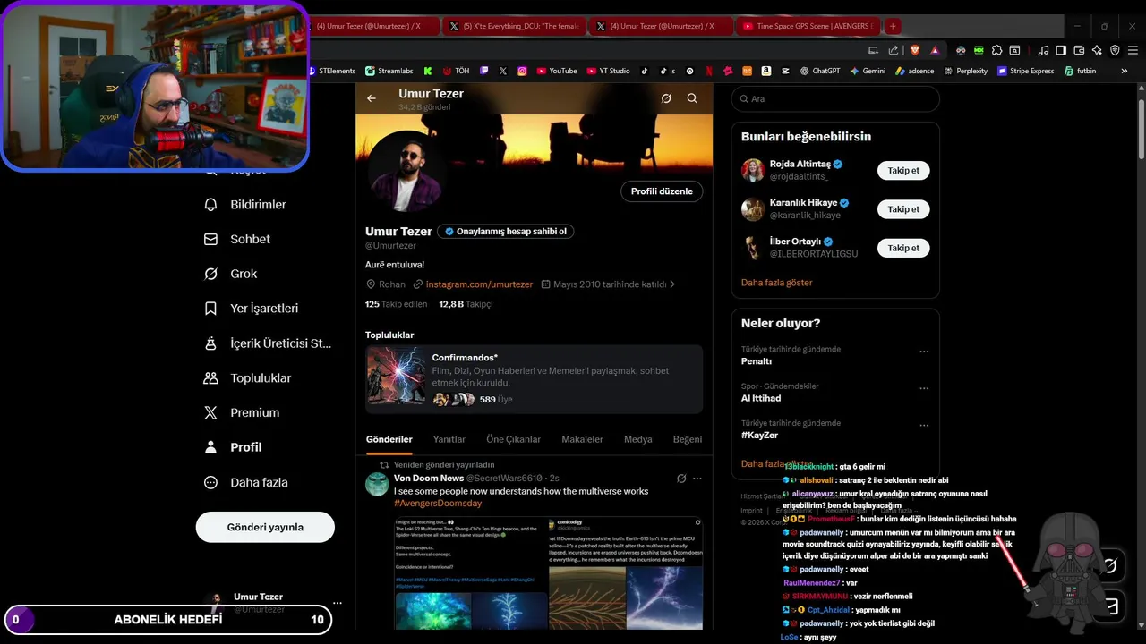Image resolution: width=1146 pixels, height=644 pixels.
Task: Open Al Ittihad trend more options
Action: pos(924,388)
